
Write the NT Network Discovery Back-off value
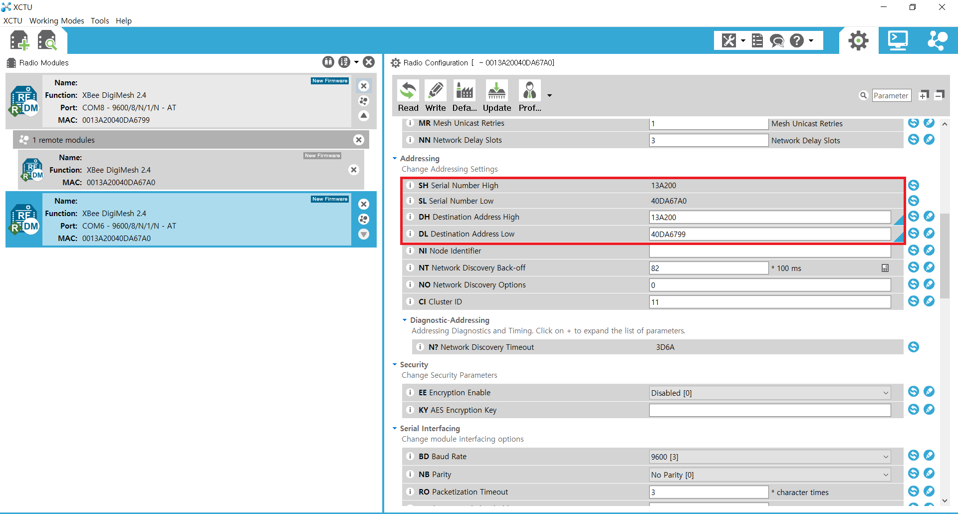point(929,267)
